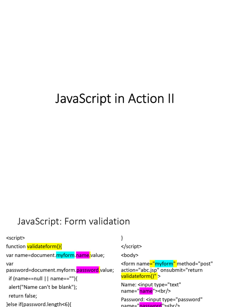The image size is (230, 307).
Task: Click the '</script>' closing tag
Action: (x=131, y=246)
